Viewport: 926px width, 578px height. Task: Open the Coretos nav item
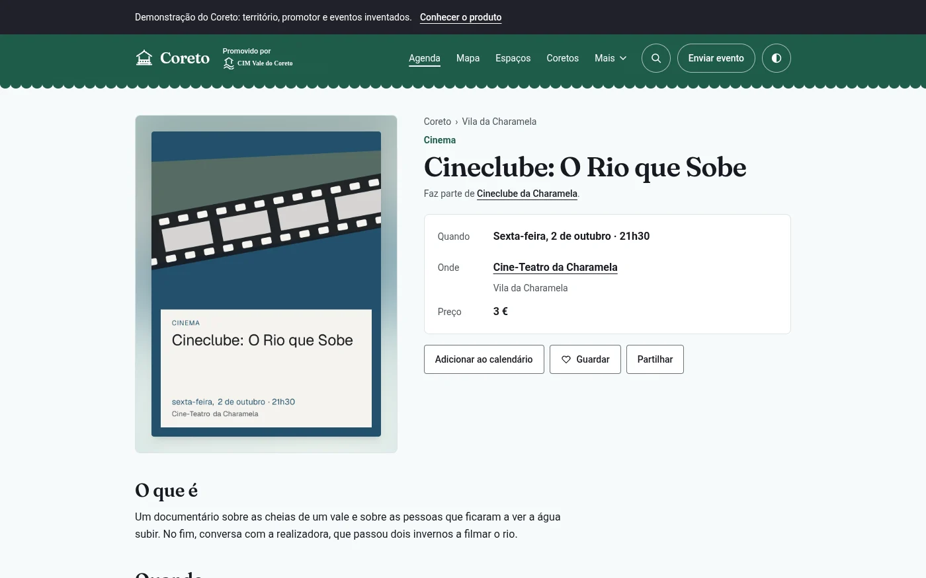click(562, 58)
